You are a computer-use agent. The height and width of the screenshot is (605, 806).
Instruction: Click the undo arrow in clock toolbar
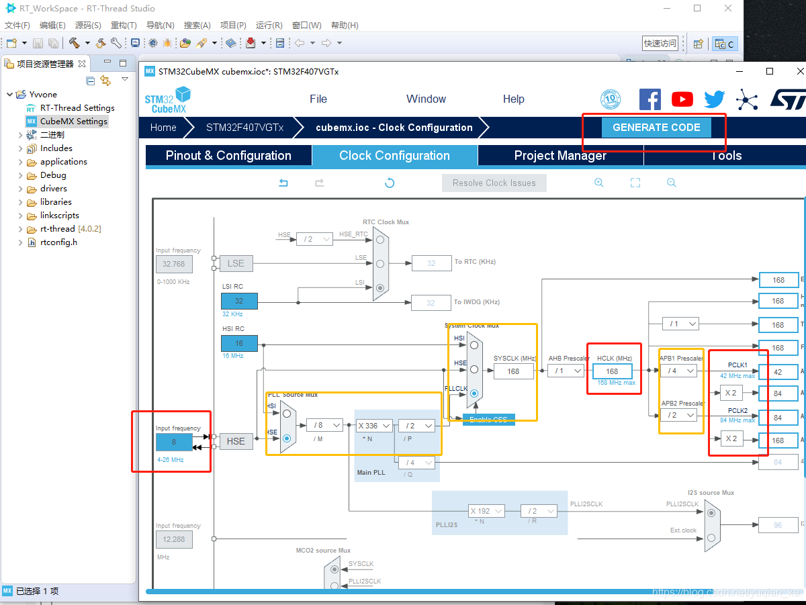click(283, 183)
